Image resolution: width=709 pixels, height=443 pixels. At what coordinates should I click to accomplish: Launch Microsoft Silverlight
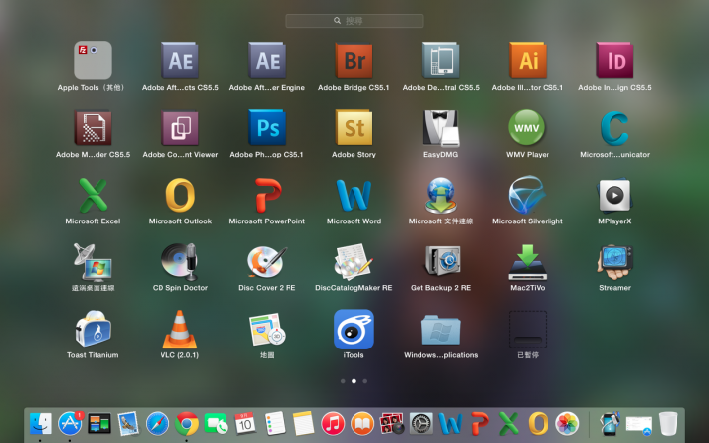click(527, 195)
